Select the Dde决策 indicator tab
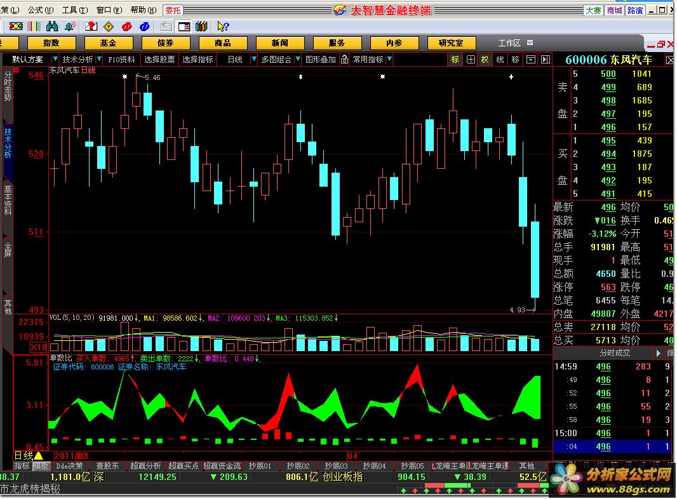Image resolution: width=677 pixels, height=499 pixels. coord(69,466)
